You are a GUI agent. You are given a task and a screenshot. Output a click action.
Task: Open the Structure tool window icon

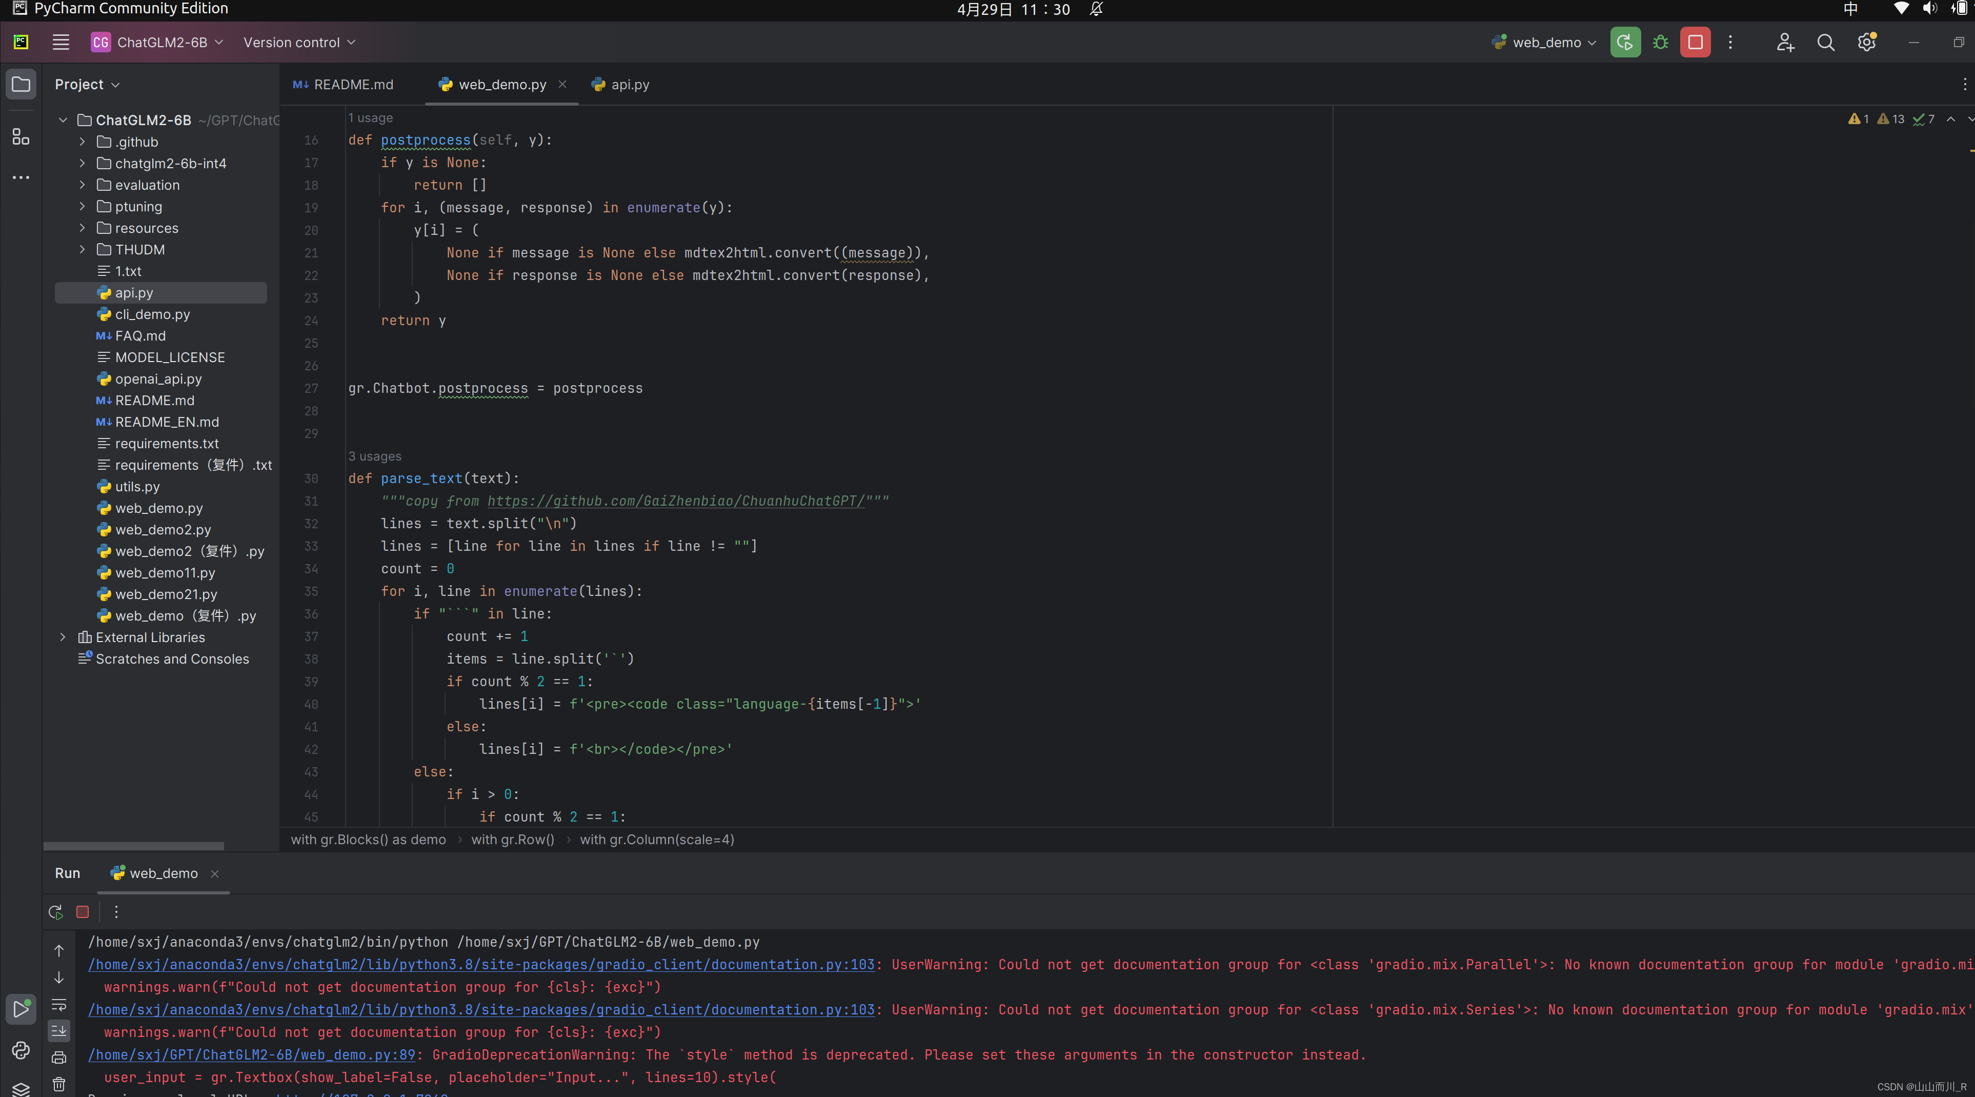point(21,137)
